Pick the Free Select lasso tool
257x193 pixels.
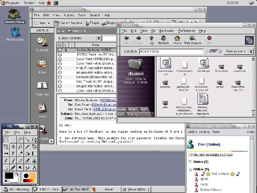[x=20, y=140]
